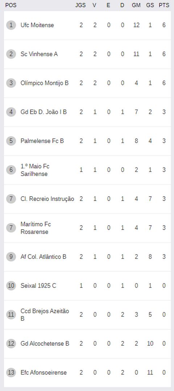The image size is (174, 391).
Task: Click the position 9 badge icon
Action: [11, 256]
